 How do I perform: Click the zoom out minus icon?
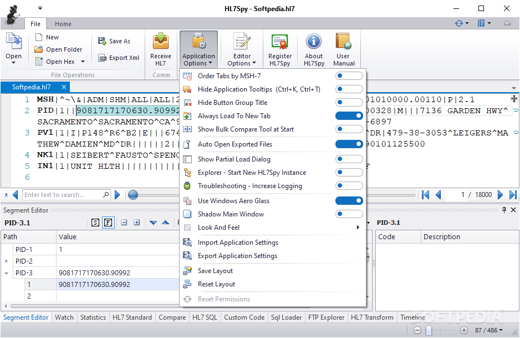pyautogui.click(x=417, y=330)
